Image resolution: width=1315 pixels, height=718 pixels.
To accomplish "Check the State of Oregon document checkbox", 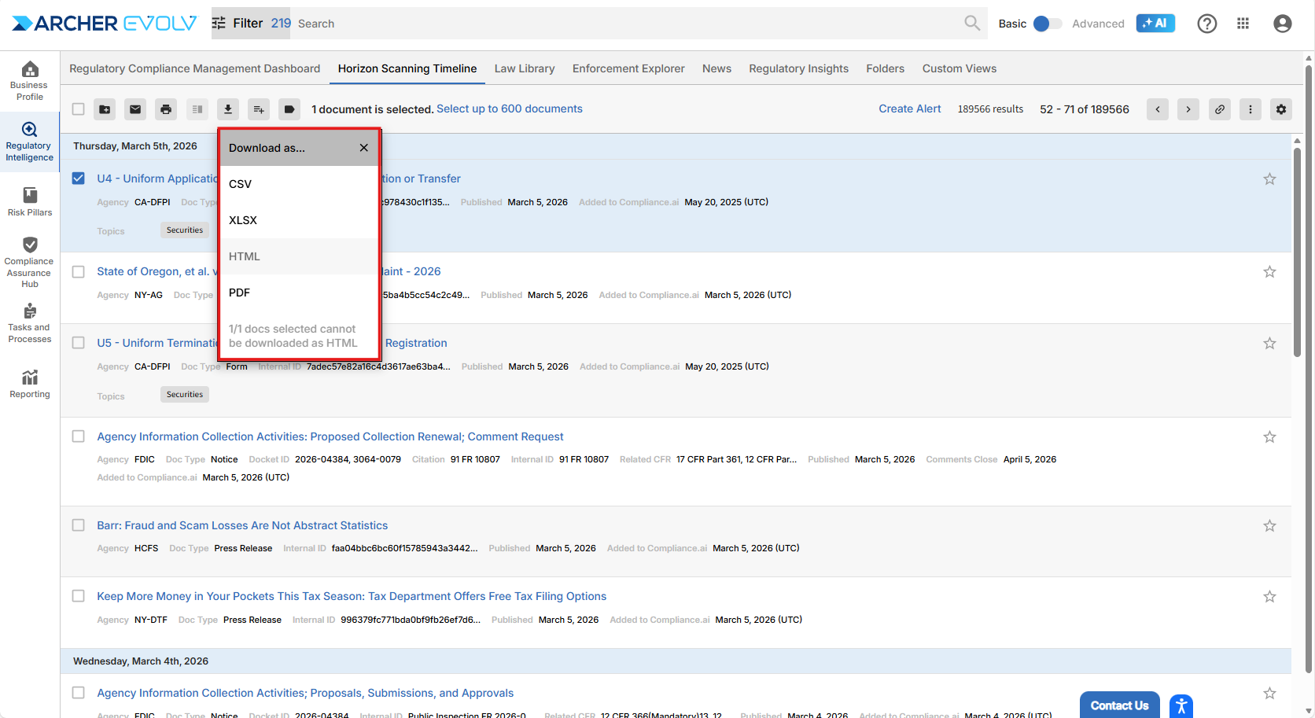I will pos(79,272).
